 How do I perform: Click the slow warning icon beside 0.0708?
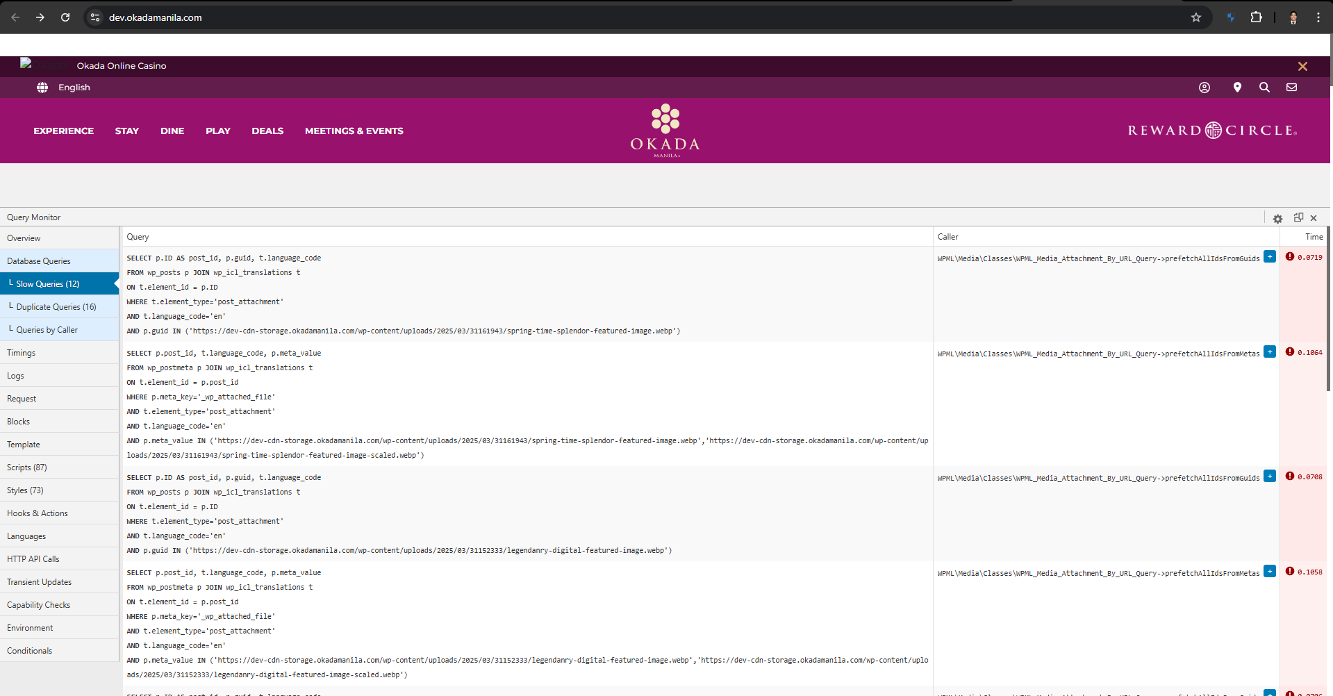(x=1290, y=476)
